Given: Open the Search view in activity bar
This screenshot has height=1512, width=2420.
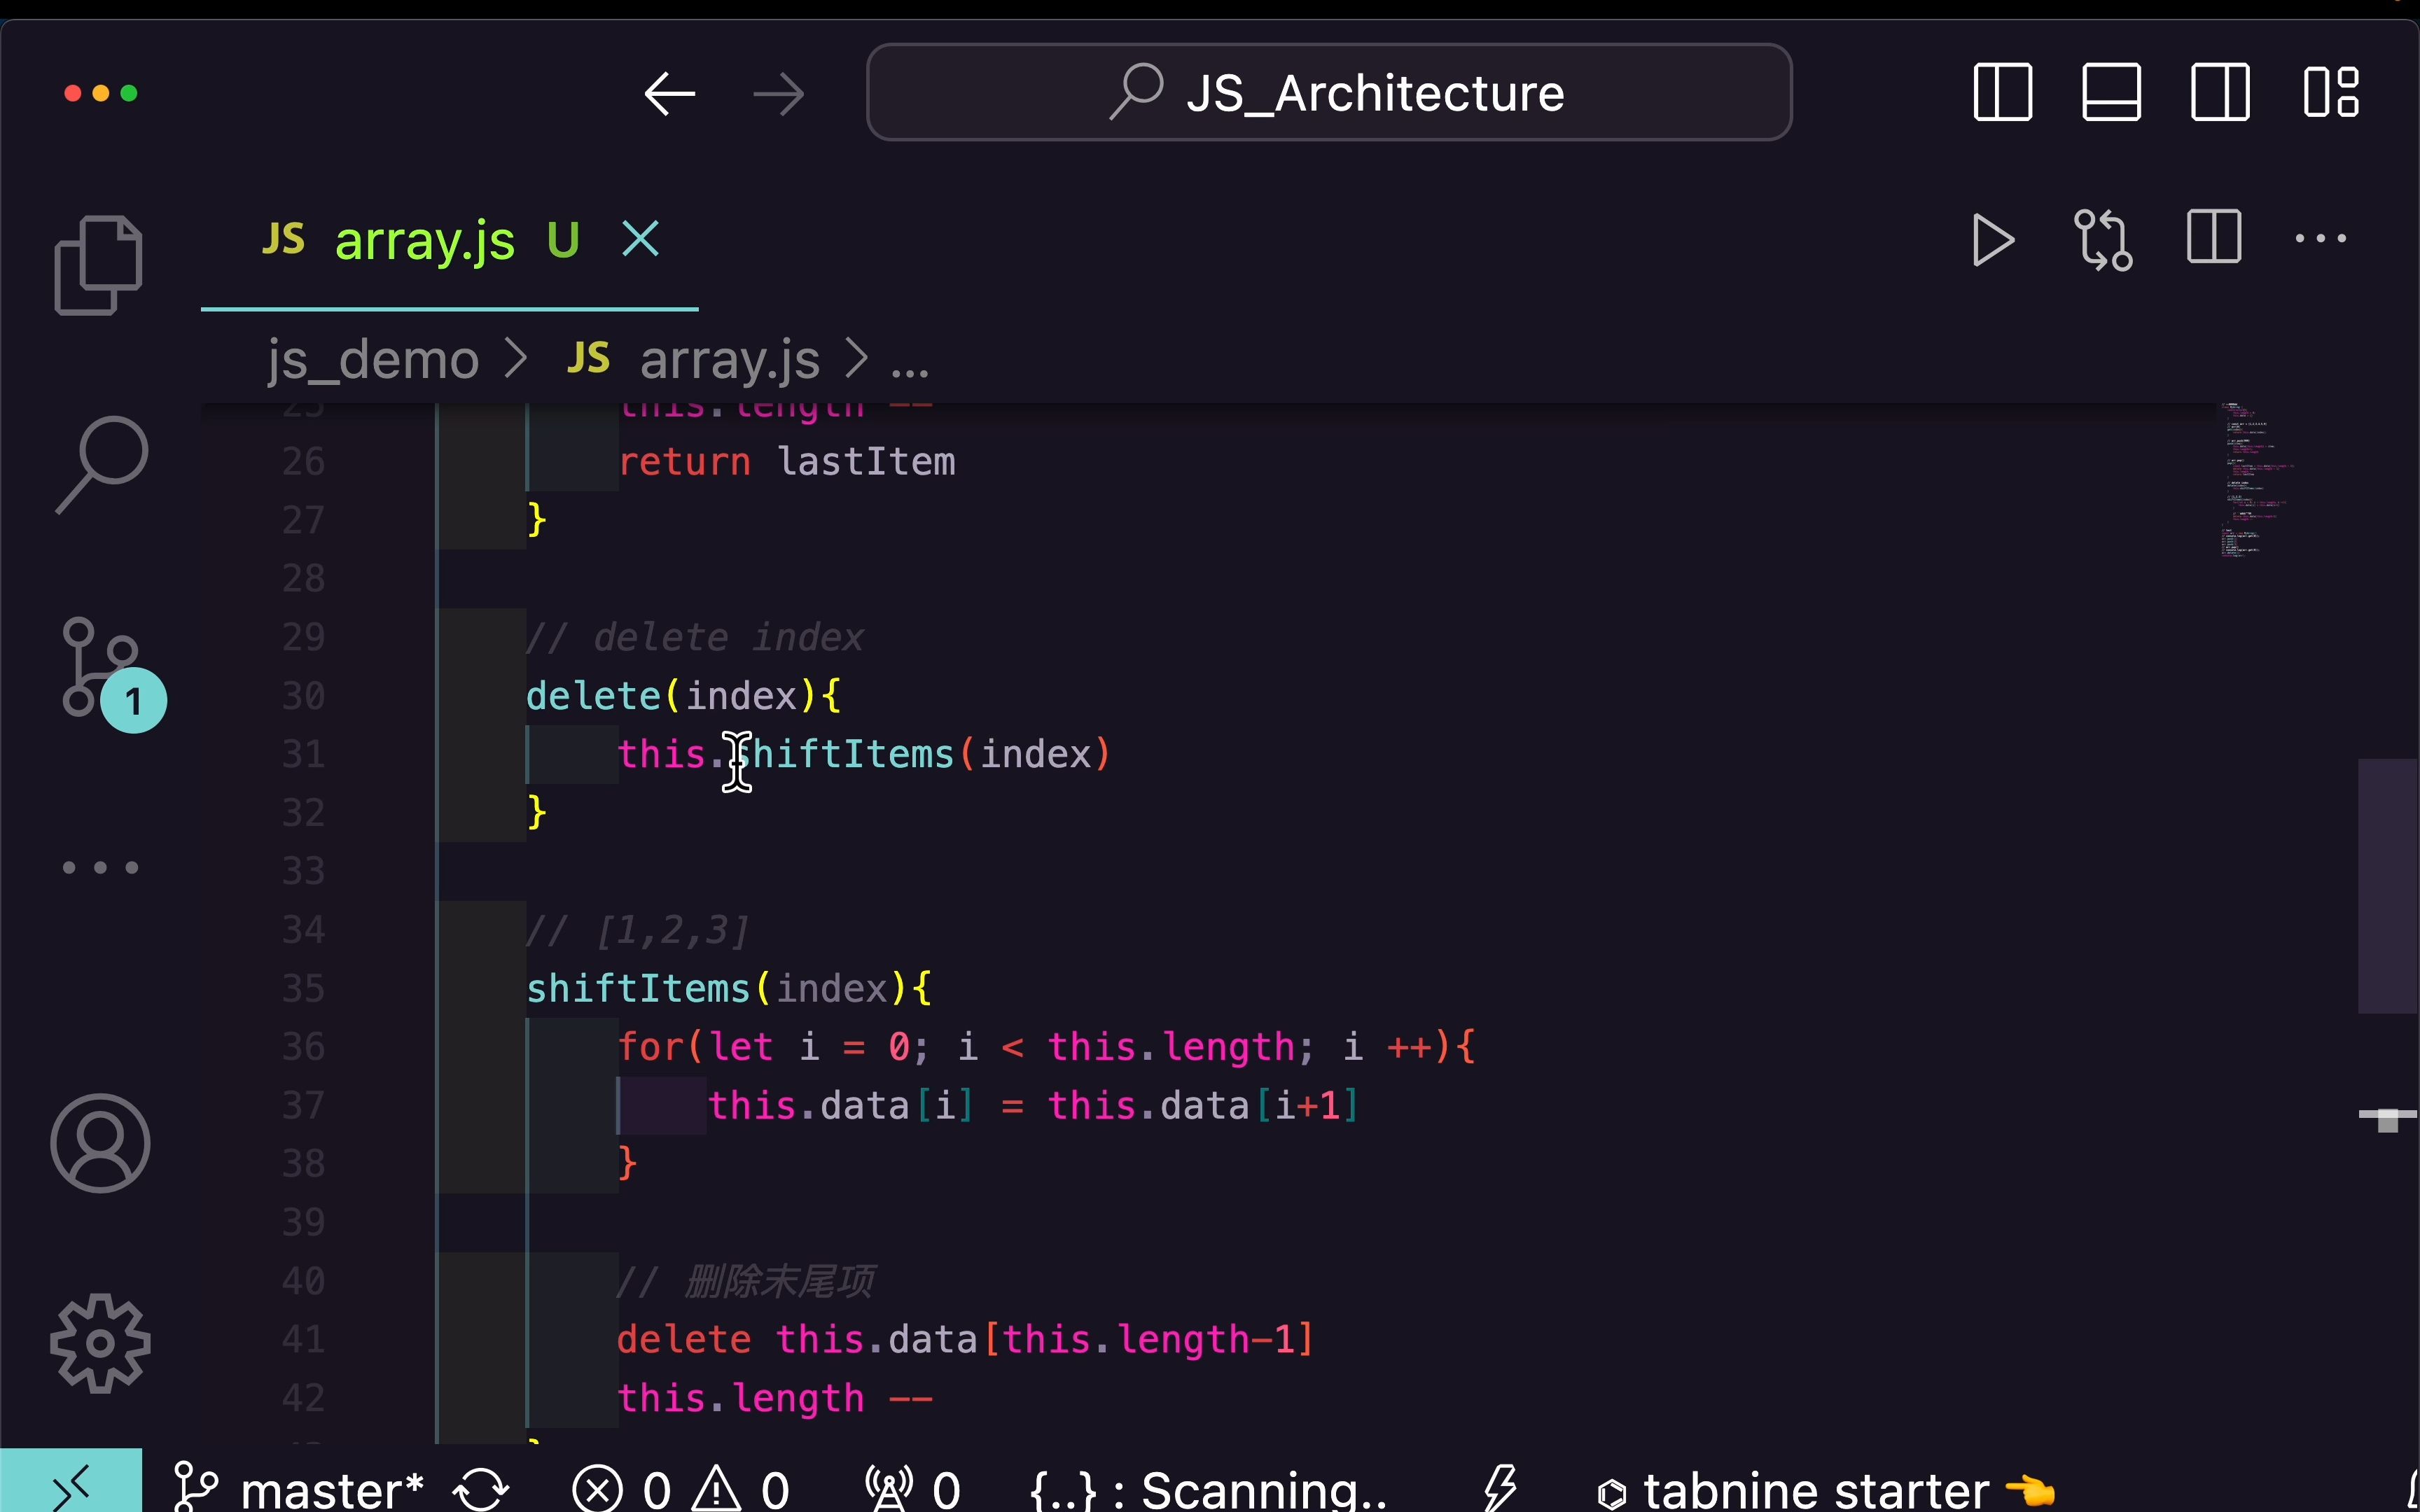Looking at the screenshot, I should [101, 465].
